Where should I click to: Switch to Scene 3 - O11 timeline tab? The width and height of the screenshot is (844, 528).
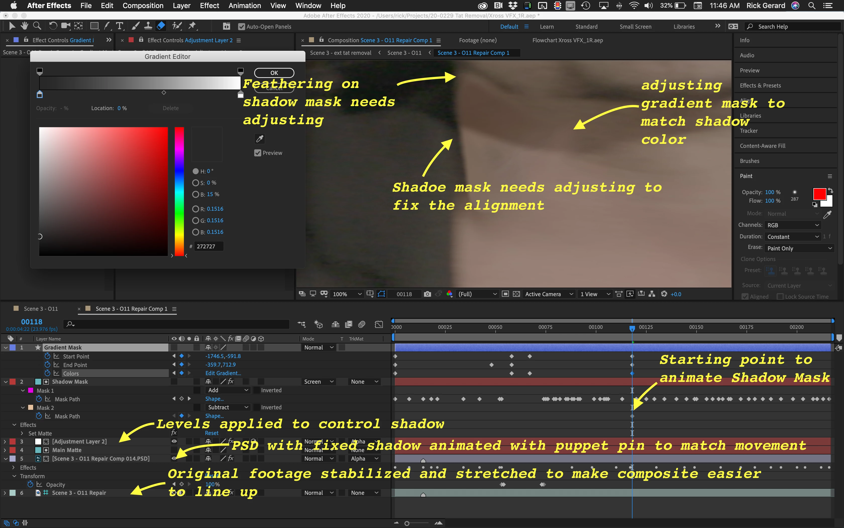coord(40,309)
